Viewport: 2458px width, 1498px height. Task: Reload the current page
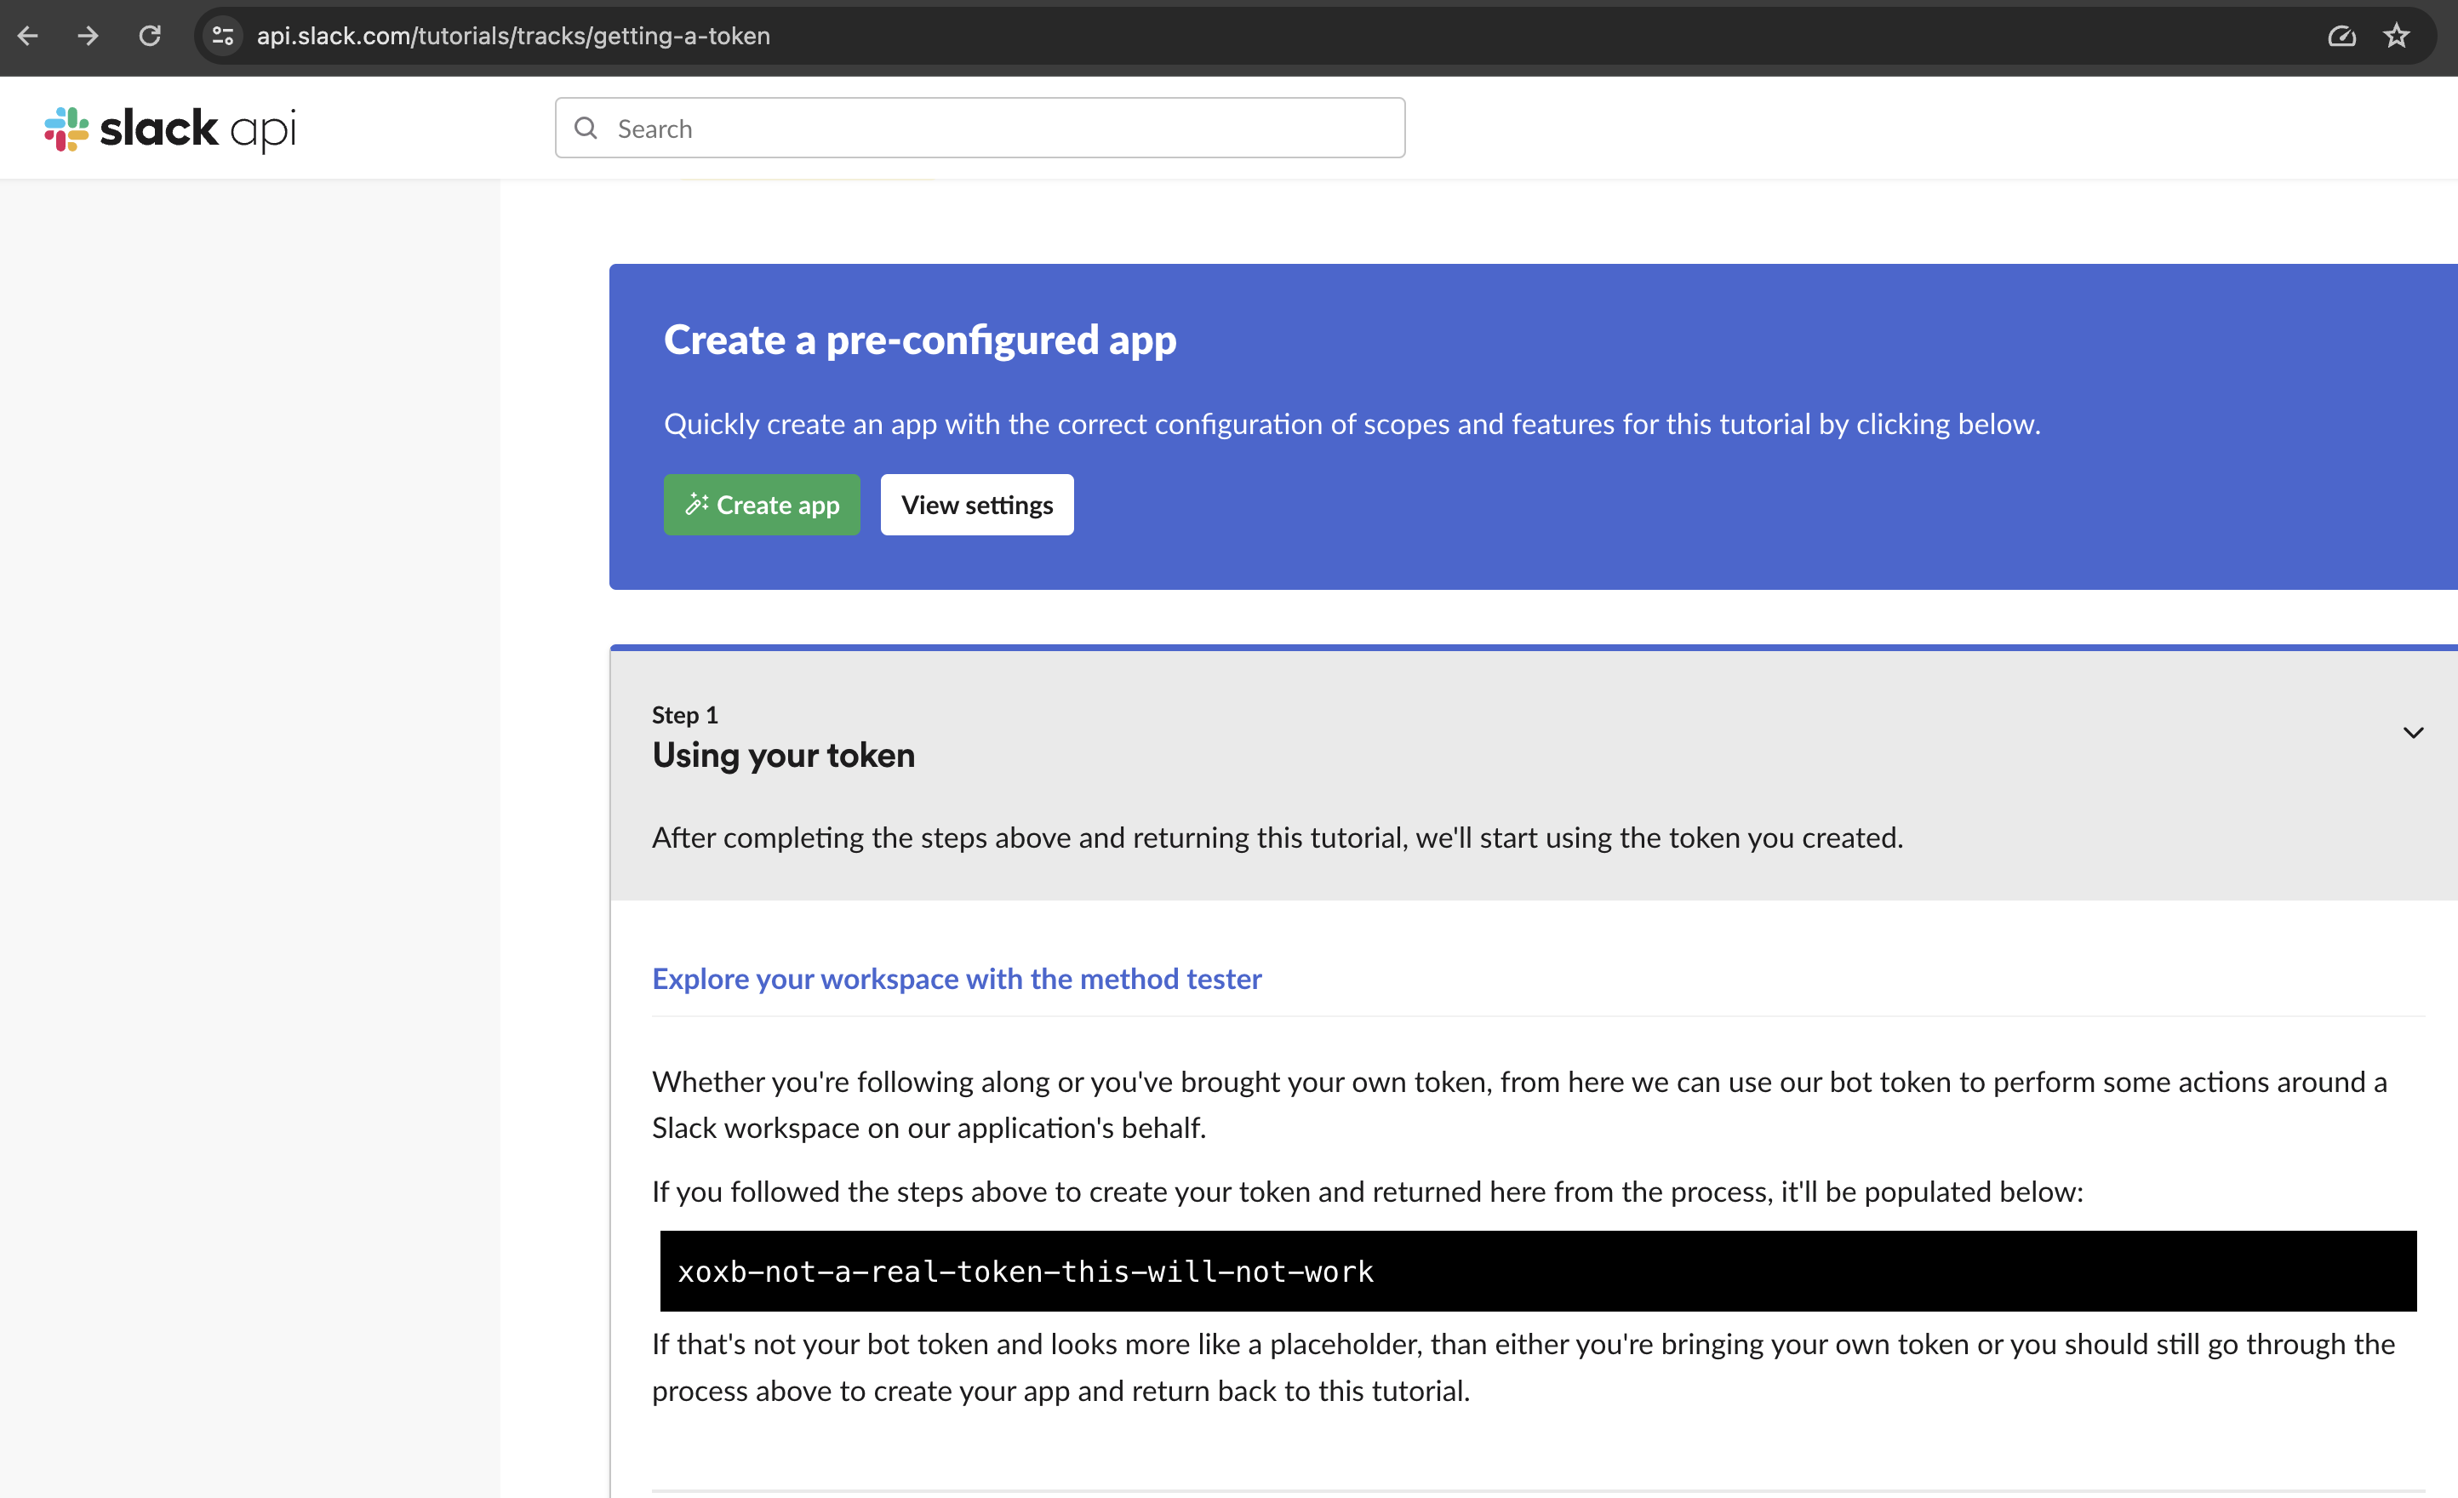pos(150,36)
